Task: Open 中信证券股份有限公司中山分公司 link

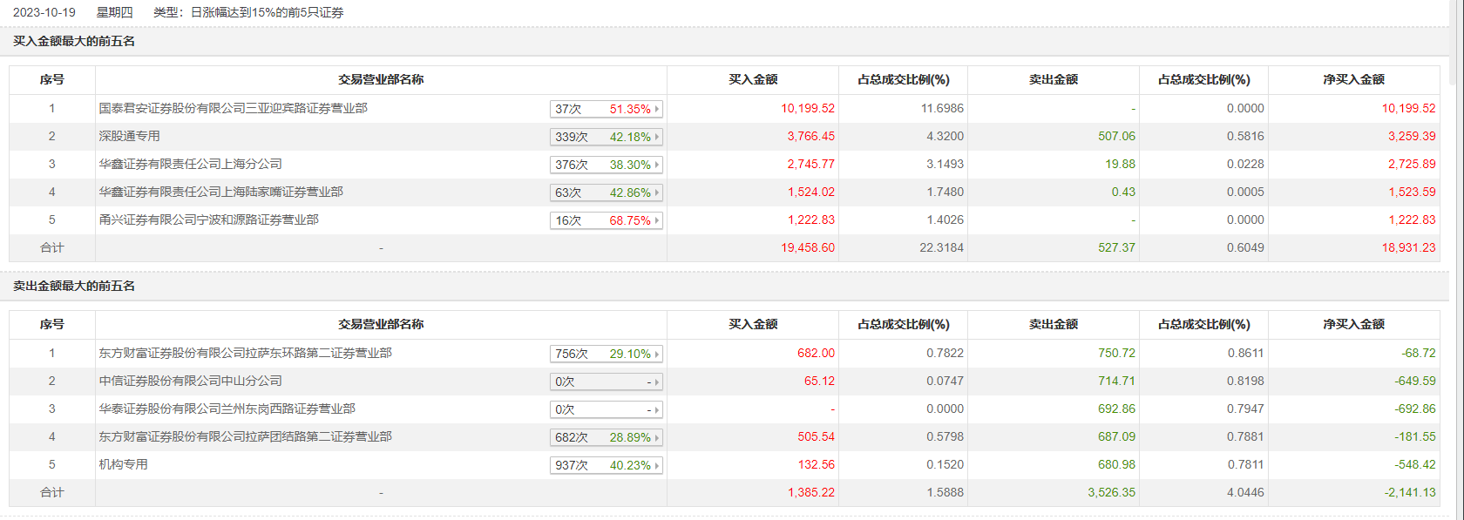Action: pos(190,381)
